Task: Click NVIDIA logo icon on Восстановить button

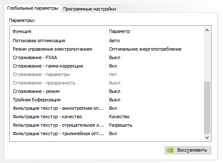Action: click(170, 150)
